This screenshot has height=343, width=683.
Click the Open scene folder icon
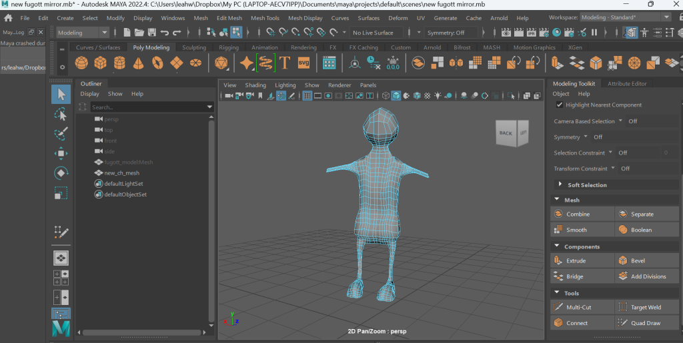point(139,33)
